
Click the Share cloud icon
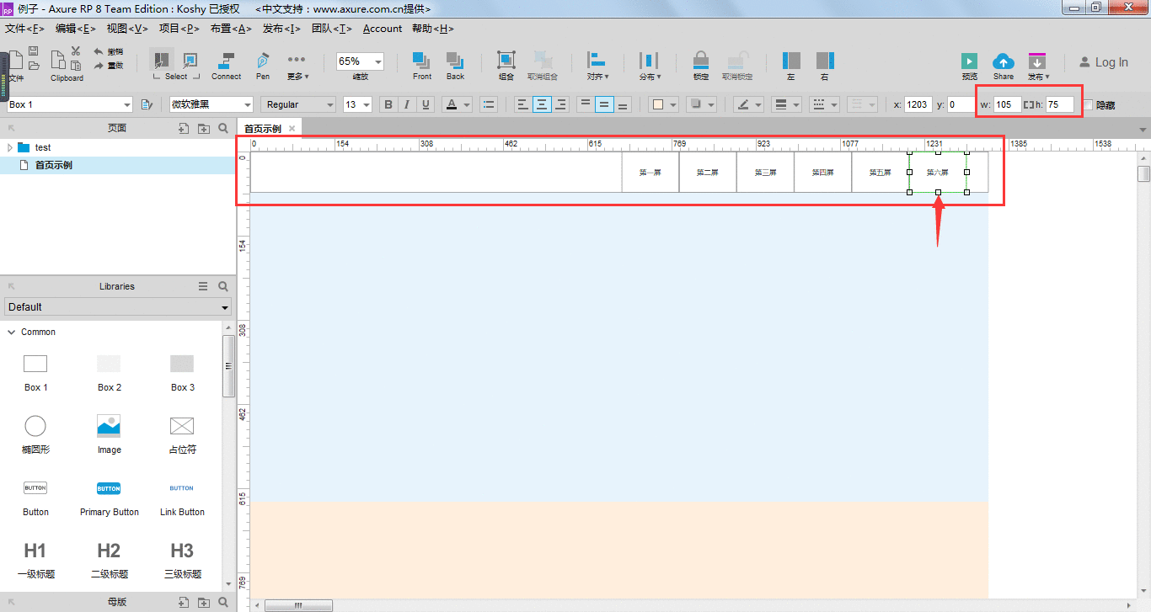1003,61
